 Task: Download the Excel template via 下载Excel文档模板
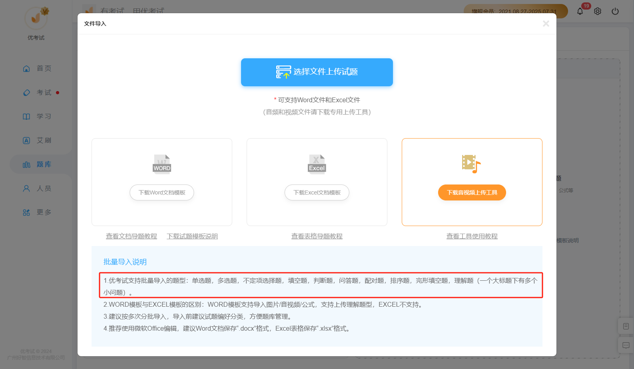[317, 192]
